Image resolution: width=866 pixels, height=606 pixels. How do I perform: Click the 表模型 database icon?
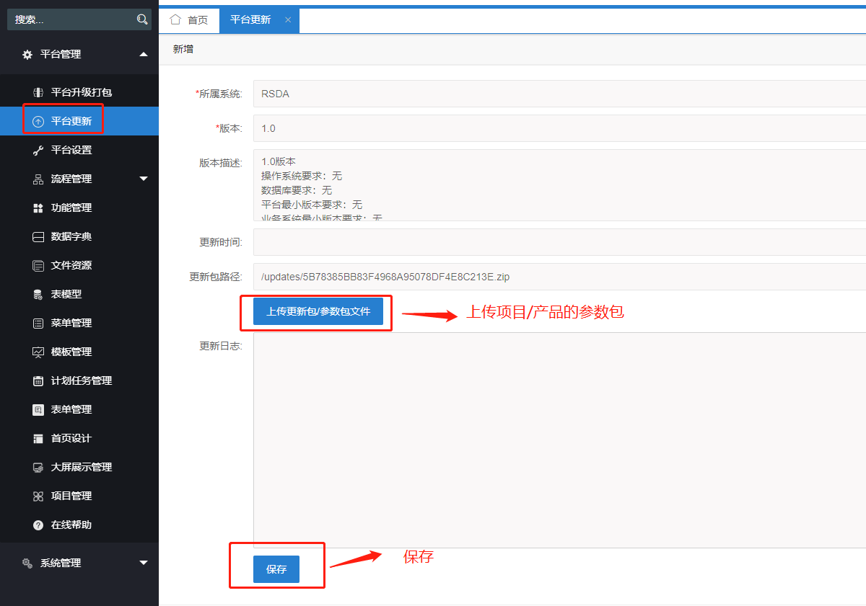tap(38, 294)
